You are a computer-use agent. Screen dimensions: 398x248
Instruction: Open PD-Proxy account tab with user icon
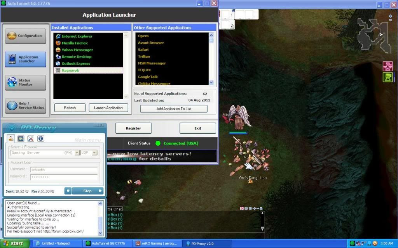10,138
